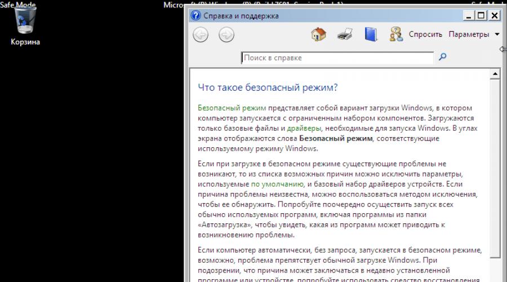Click the vertical scrollbar thumb
This screenshot has width=507, height=282.
[x=495, y=169]
